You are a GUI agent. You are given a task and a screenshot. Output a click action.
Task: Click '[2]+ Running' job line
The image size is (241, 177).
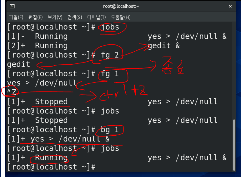click(x=38, y=46)
